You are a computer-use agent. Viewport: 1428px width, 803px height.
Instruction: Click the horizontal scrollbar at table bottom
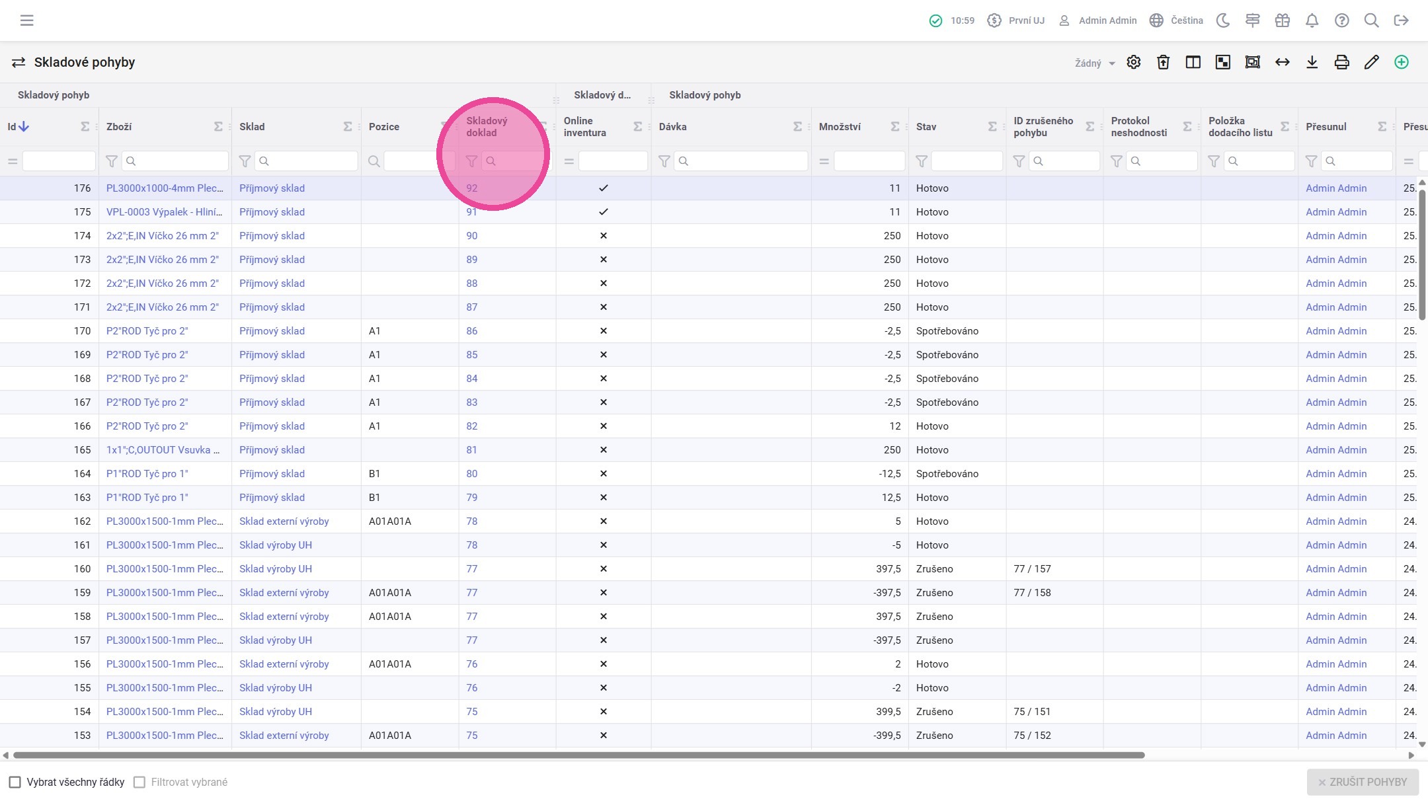578,755
